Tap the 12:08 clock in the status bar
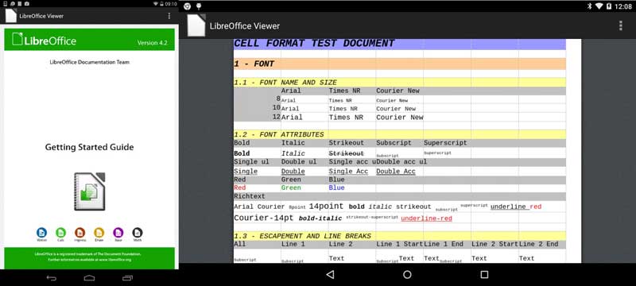 point(623,6)
